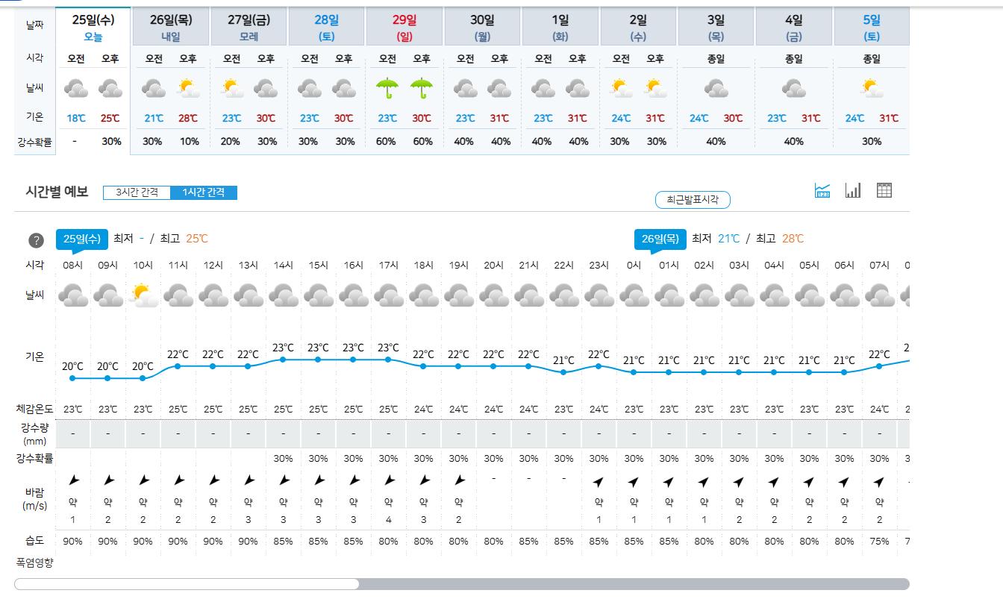Click the horizontal scrollbar under hourly forecast
This screenshot has height=602, width=1003.
point(187,584)
